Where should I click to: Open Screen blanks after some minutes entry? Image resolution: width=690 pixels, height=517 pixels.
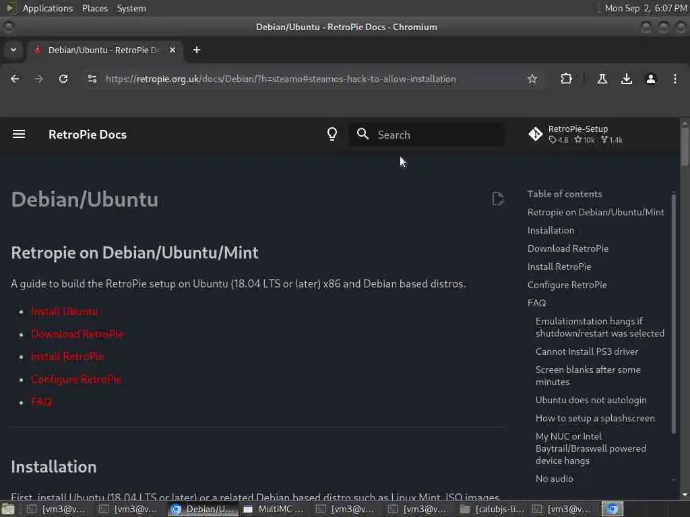pyautogui.click(x=588, y=376)
